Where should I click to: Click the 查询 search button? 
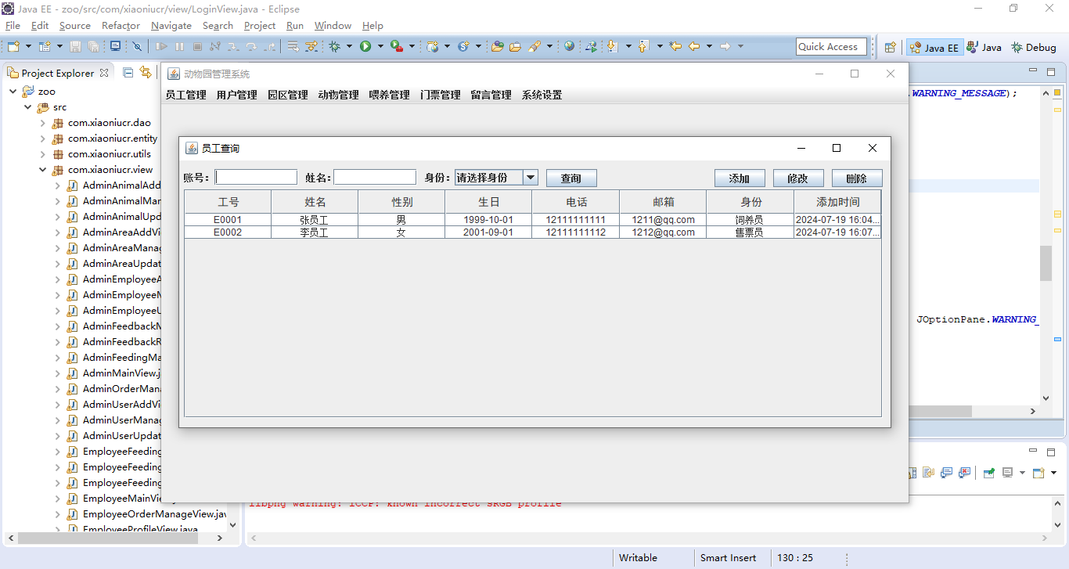(x=571, y=178)
